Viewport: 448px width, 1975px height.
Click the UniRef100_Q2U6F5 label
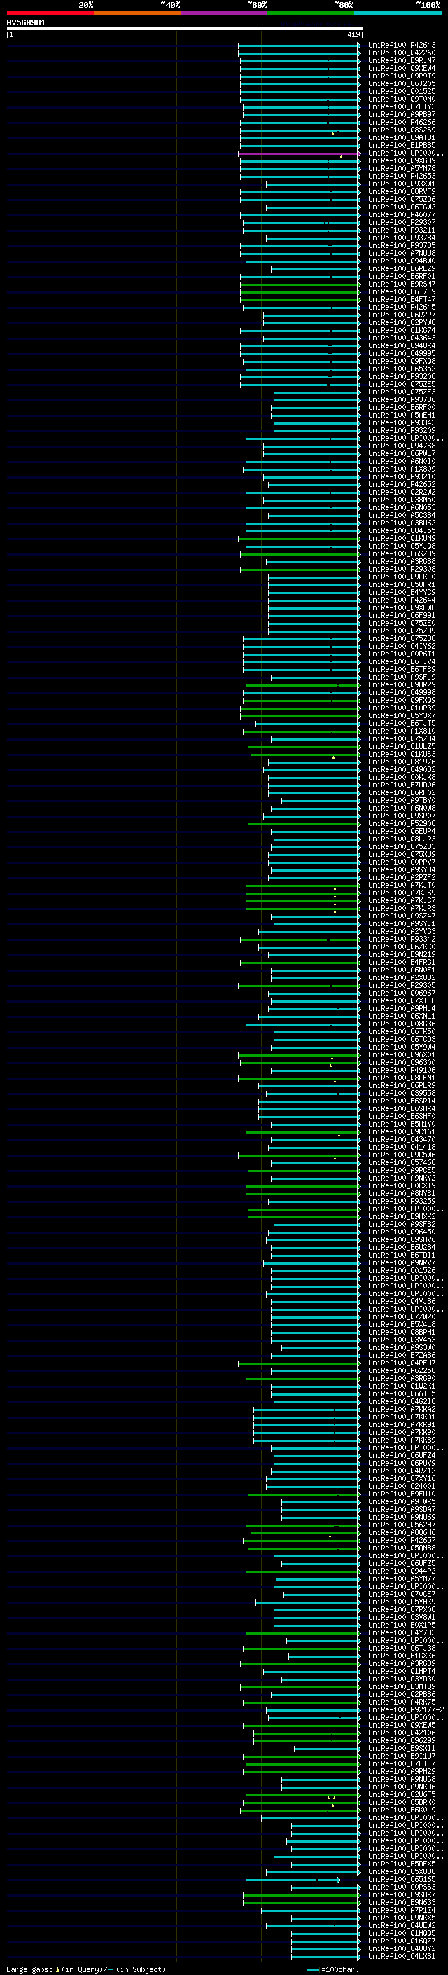click(401, 1795)
